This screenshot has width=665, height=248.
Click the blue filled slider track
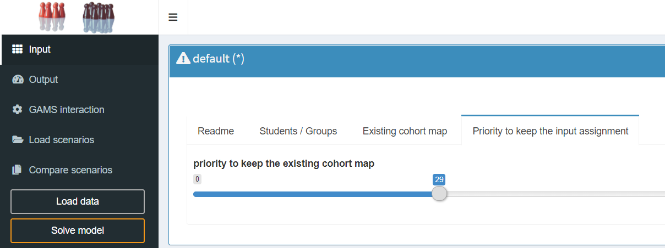coord(314,194)
